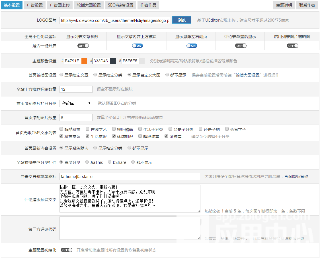
Task: Click inside the 第三方评论代码 text area
Action: point(130,228)
